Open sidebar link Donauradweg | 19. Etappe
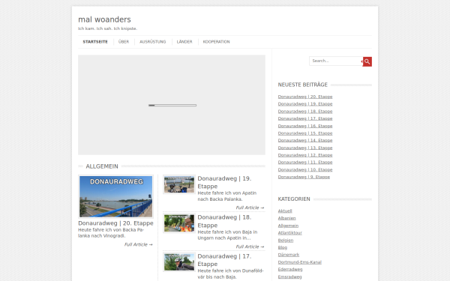The width and height of the screenshot is (450, 281). (x=305, y=104)
